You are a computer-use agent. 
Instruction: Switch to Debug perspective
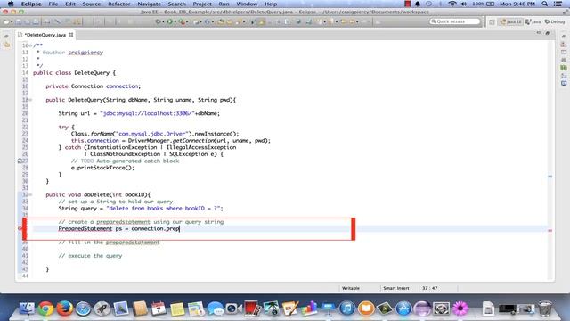[555, 21]
